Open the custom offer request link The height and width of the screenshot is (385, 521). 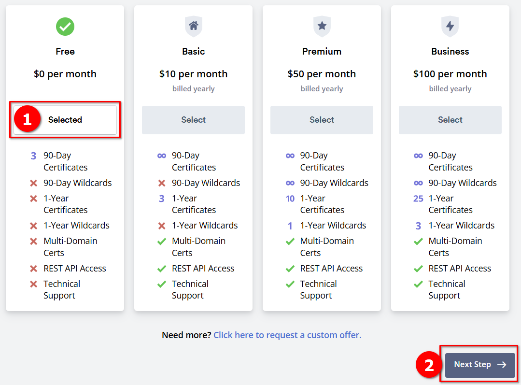click(x=287, y=335)
